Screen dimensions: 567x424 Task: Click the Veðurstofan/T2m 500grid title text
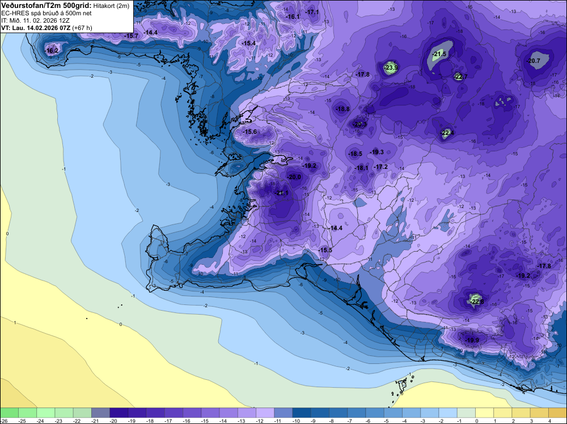[x=46, y=6]
